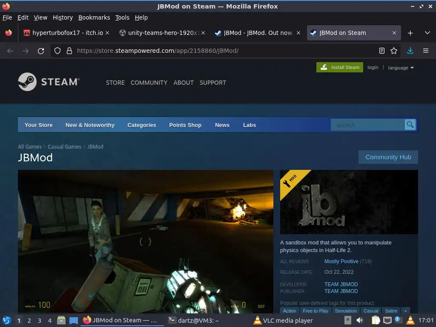Reload the current Steam page
Image resolution: width=436 pixels, height=327 pixels.
(x=41, y=51)
